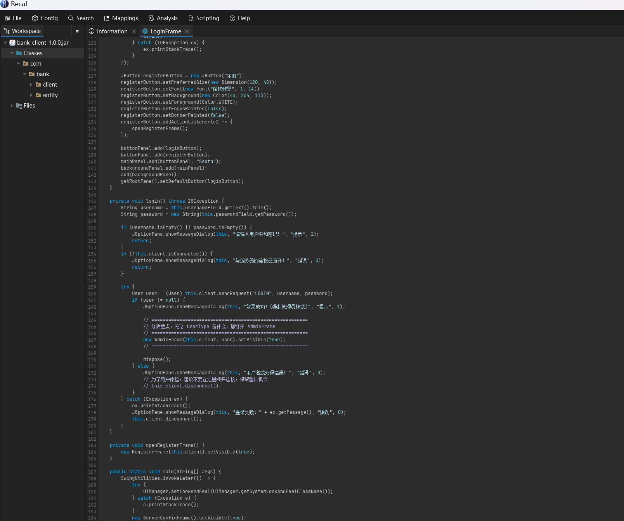
Task: Expand the client package node
Action: point(31,85)
